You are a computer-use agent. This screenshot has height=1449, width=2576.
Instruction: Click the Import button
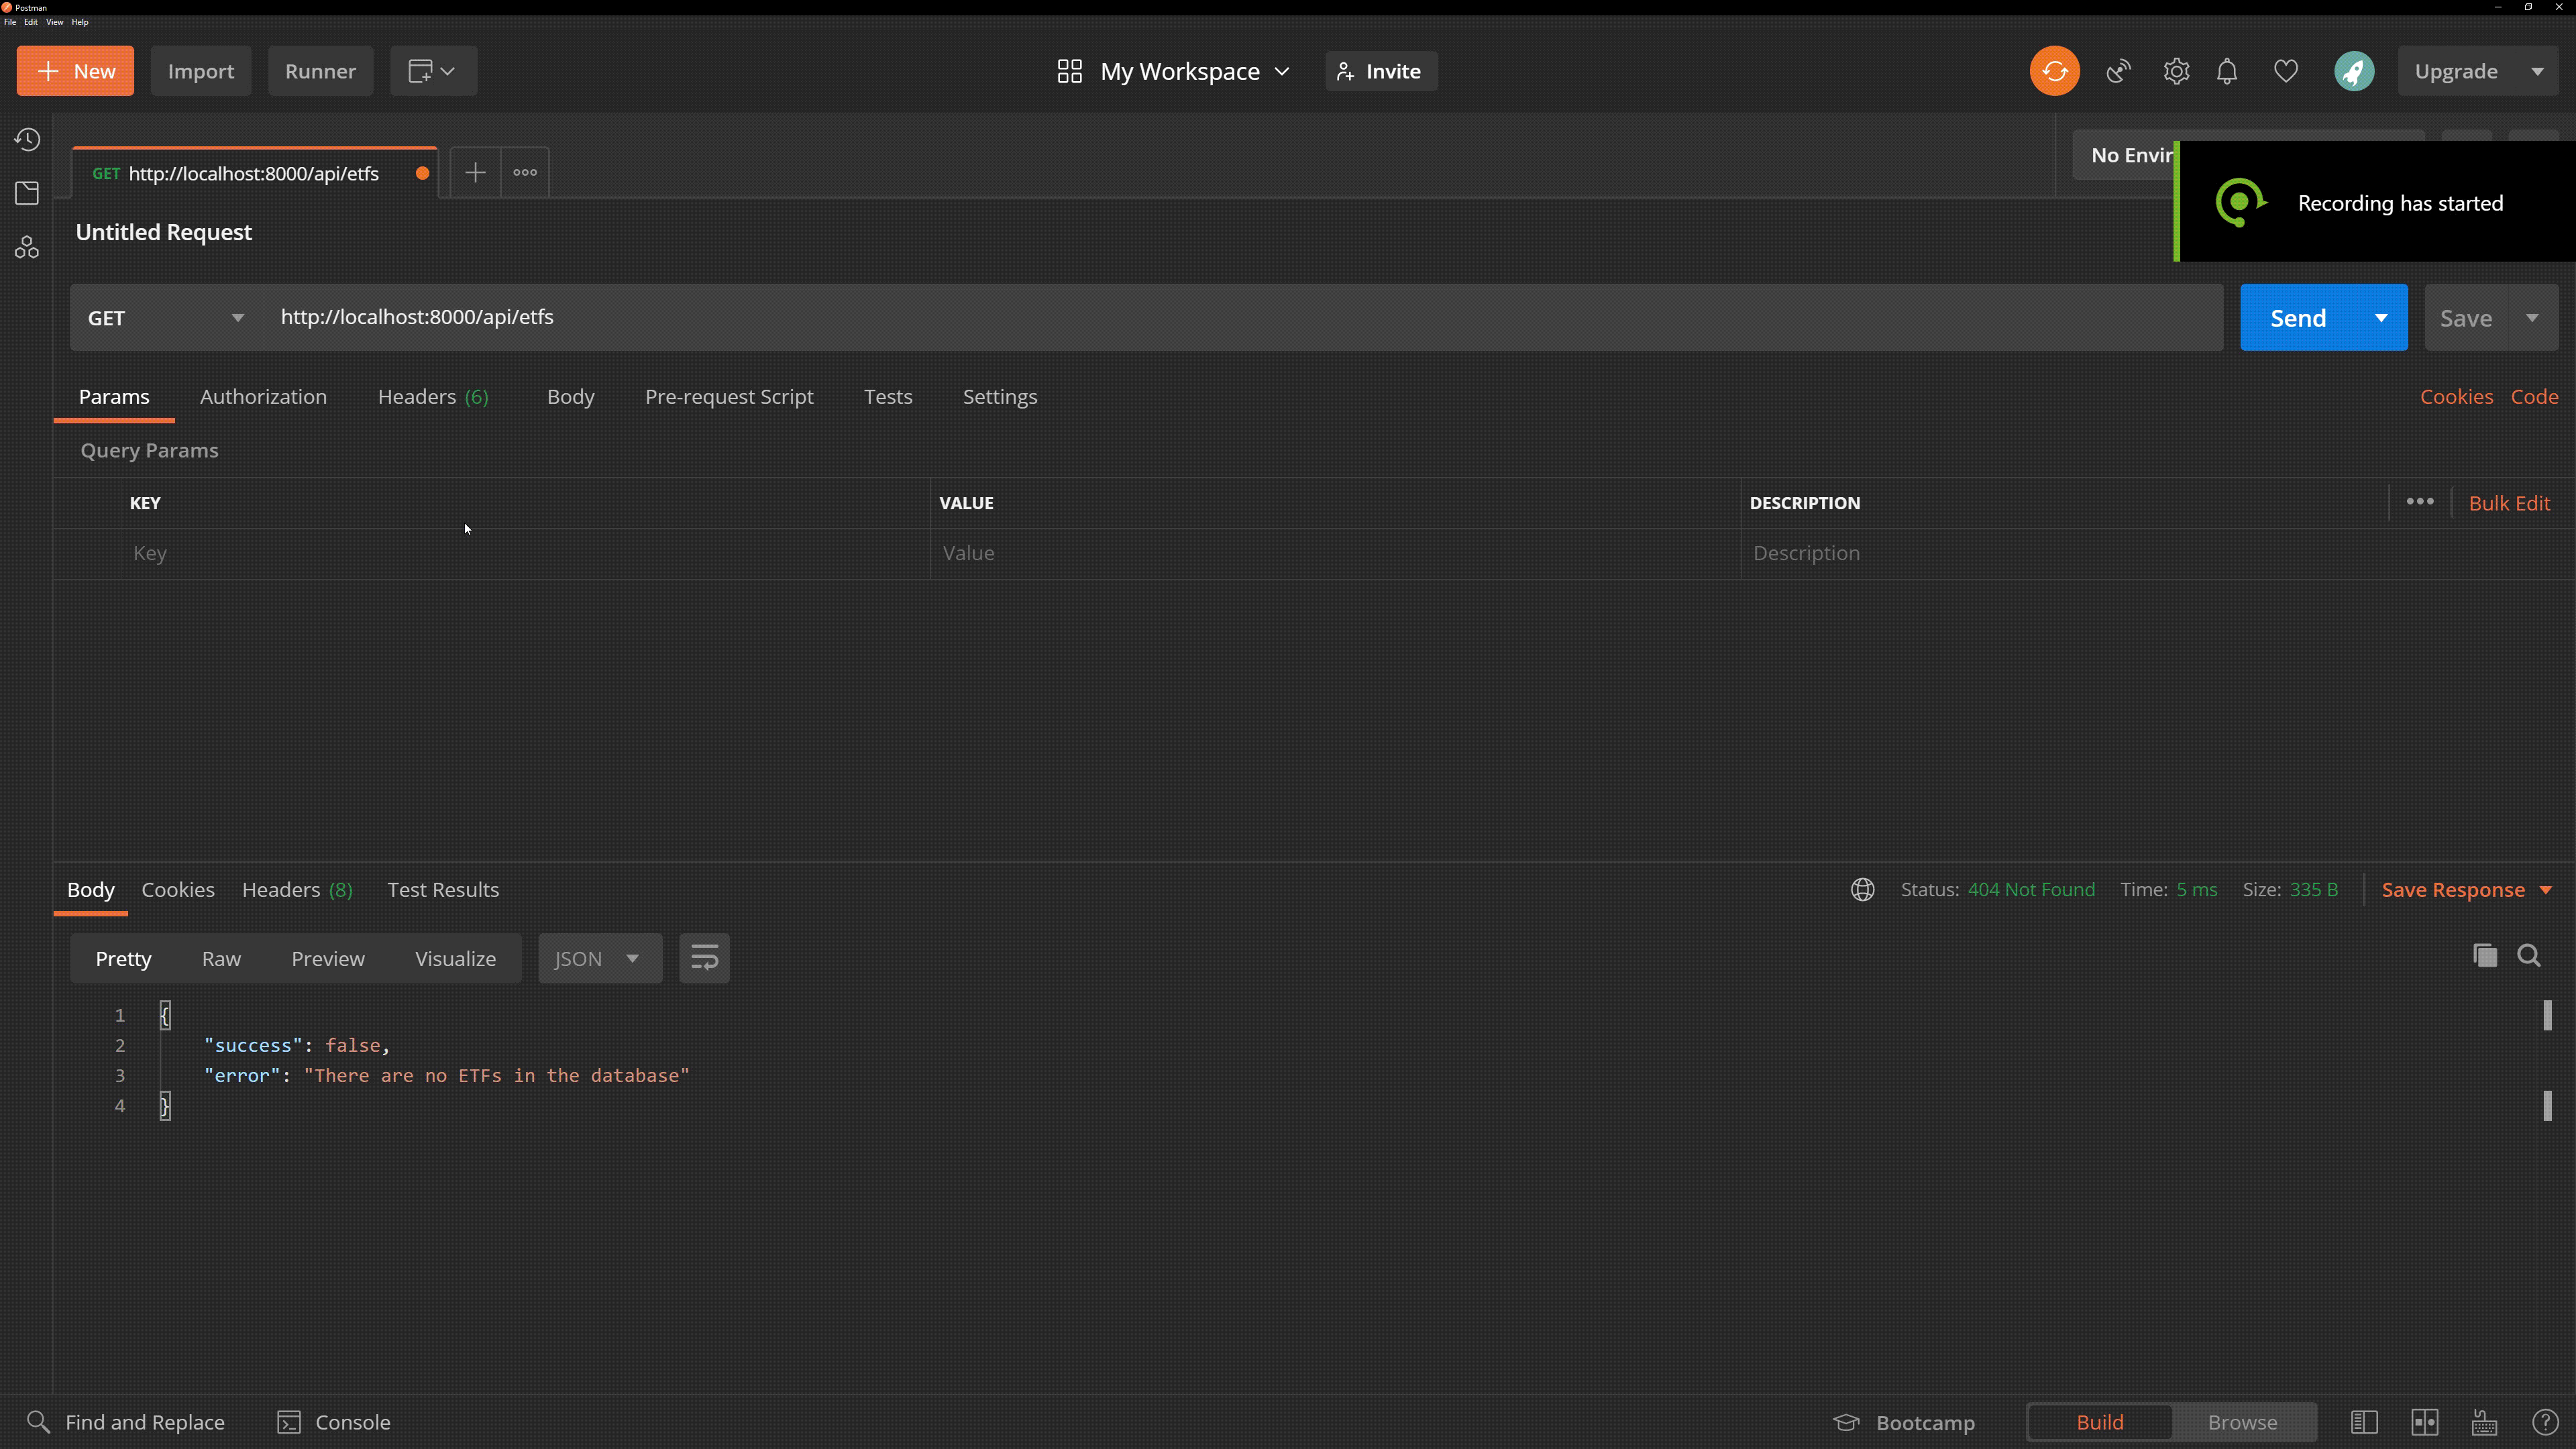pos(200,71)
